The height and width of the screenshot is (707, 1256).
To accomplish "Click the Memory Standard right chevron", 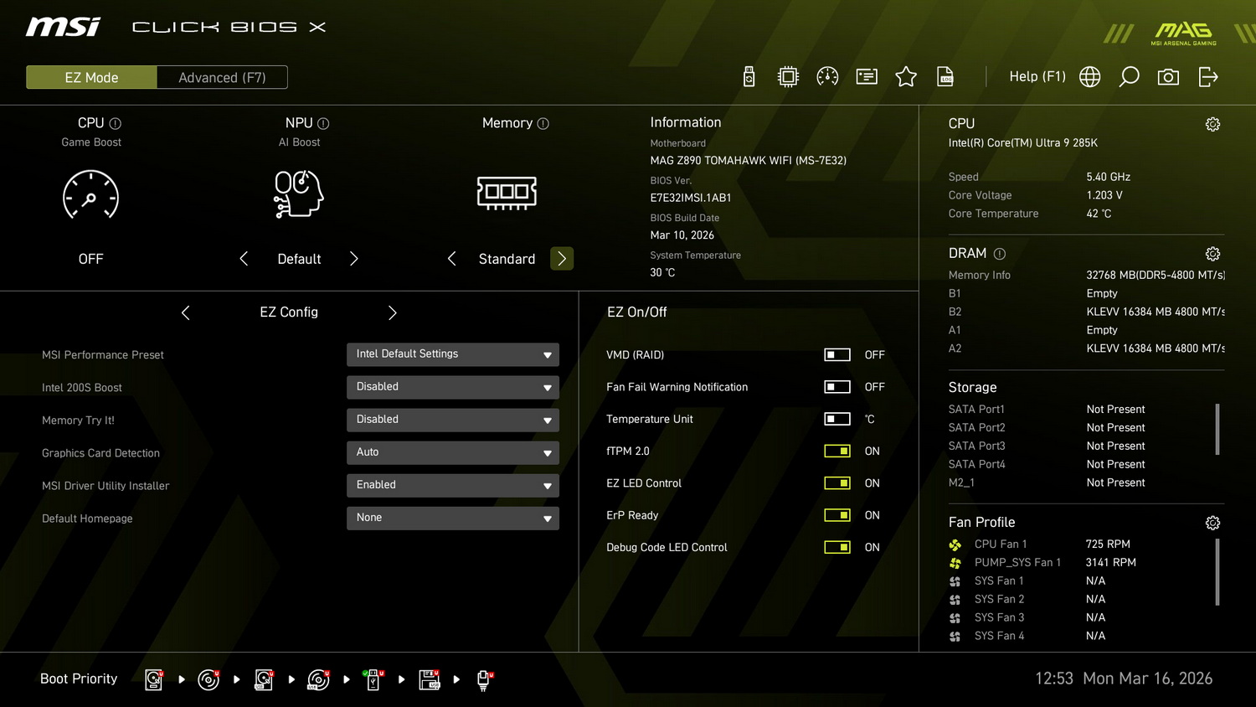I will coord(562,258).
